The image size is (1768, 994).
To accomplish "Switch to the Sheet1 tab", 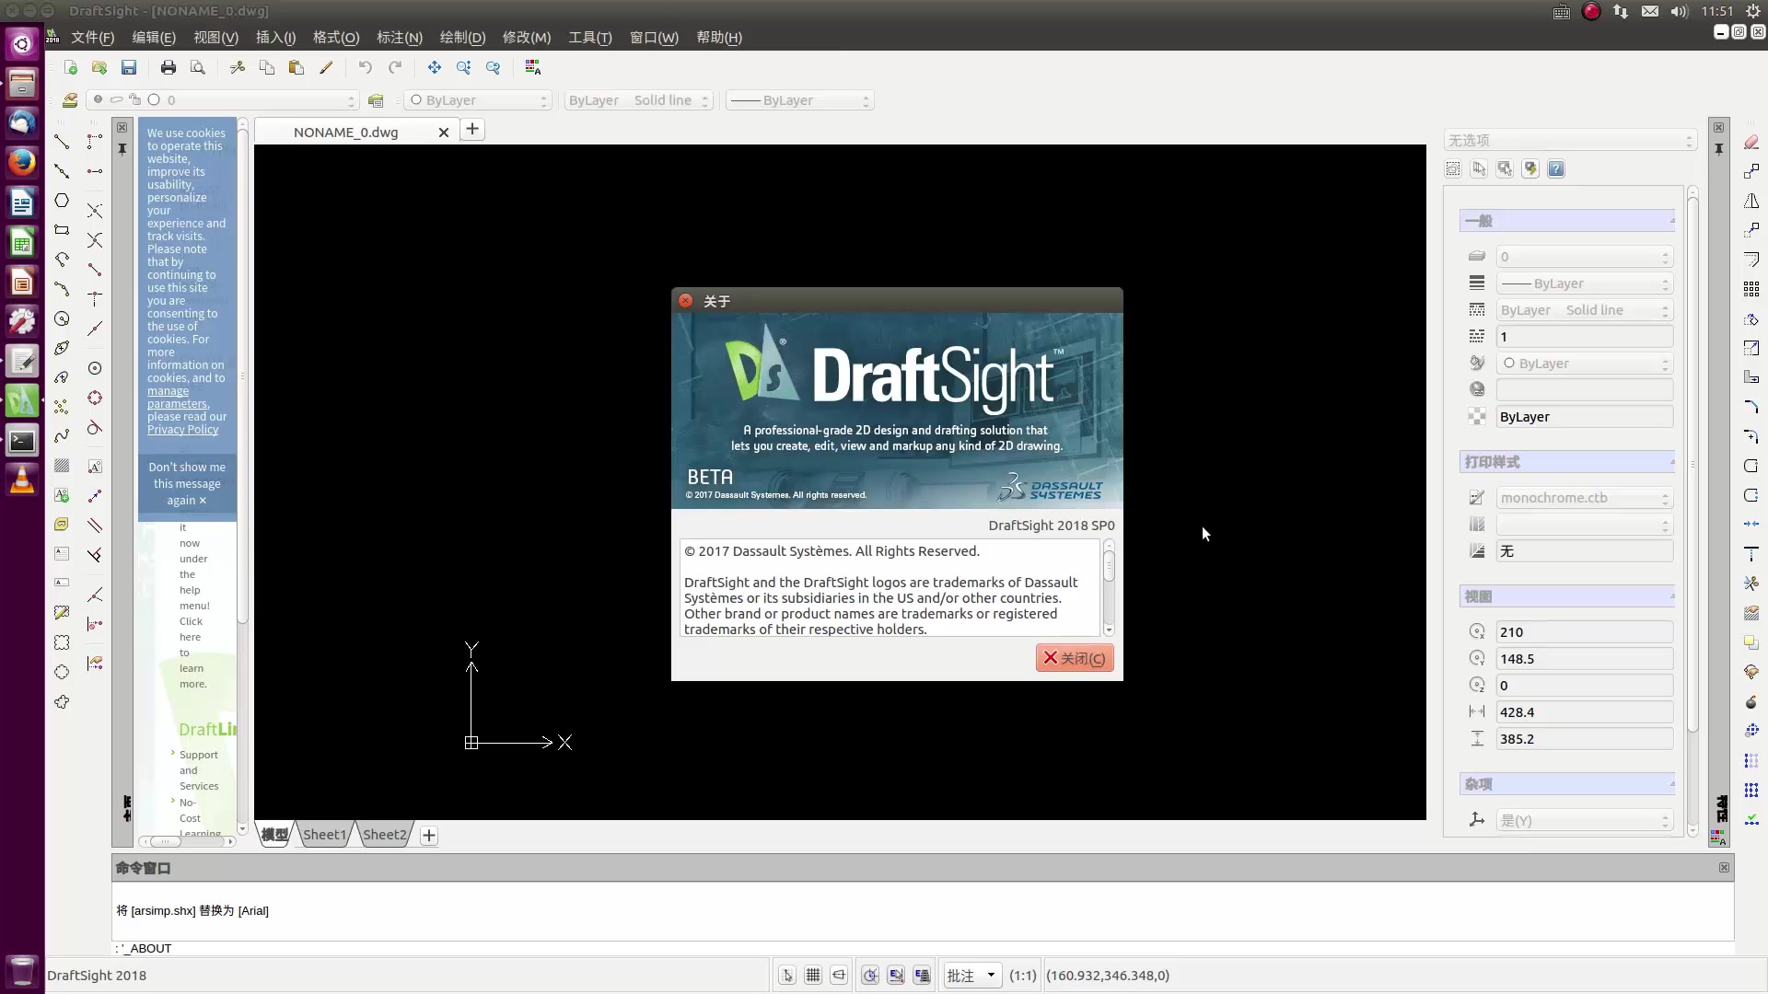I will tap(324, 835).
